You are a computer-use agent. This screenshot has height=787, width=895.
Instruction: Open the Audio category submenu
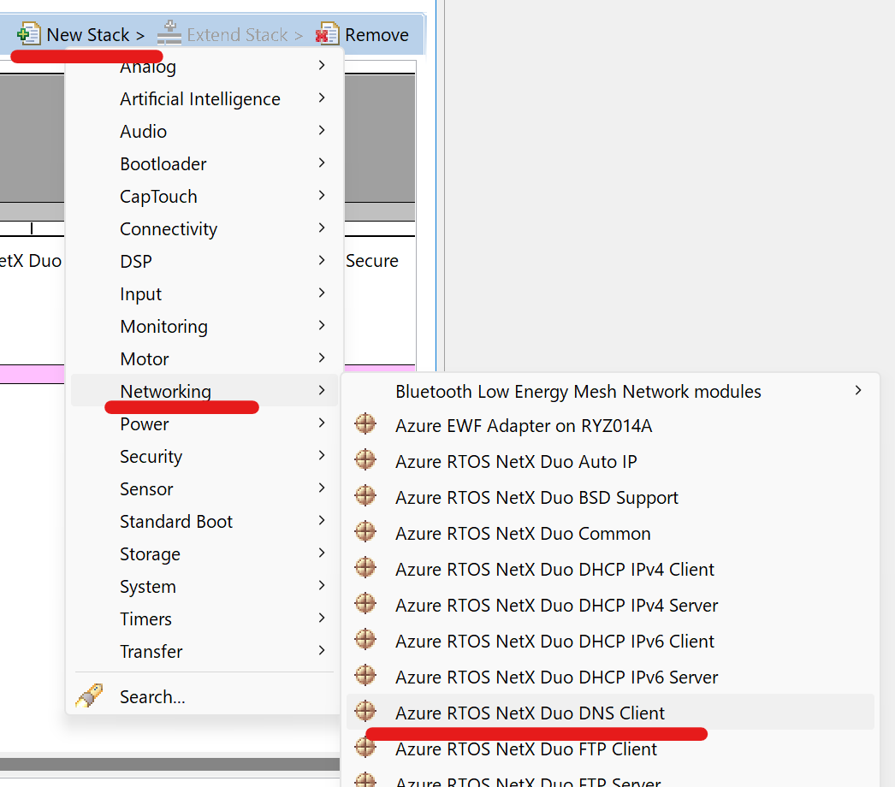pyautogui.click(x=204, y=131)
